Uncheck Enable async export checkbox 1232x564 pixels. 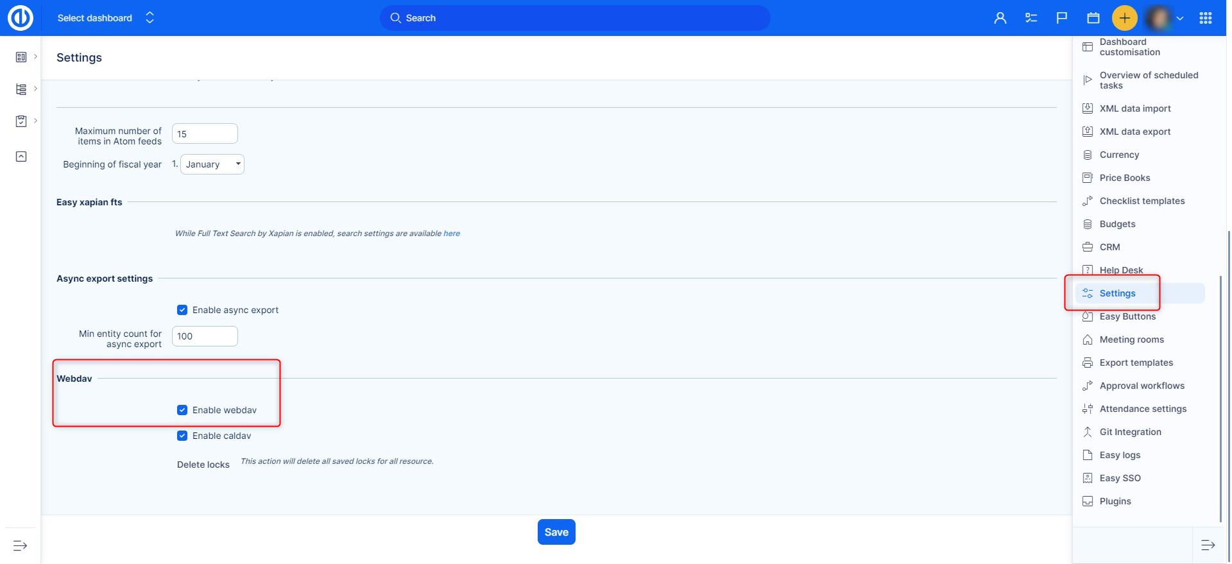[182, 310]
